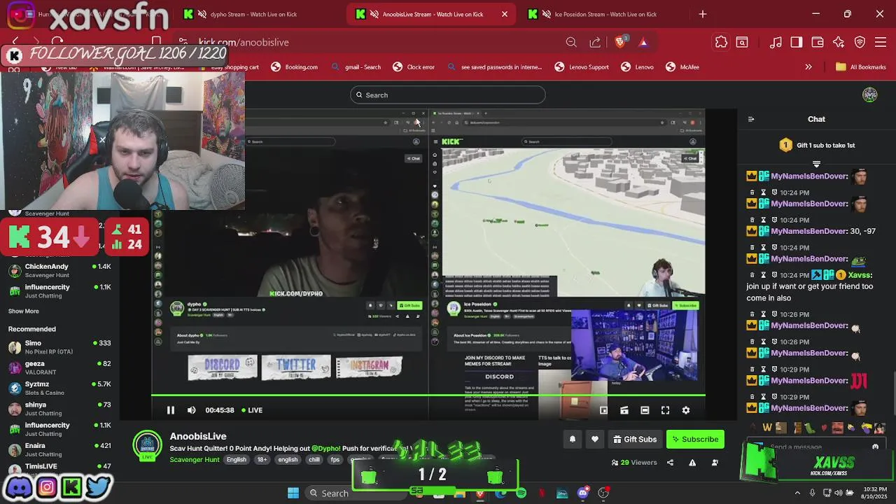Share the stream using the share icon
896x504 pixels.
click(670, 462)
